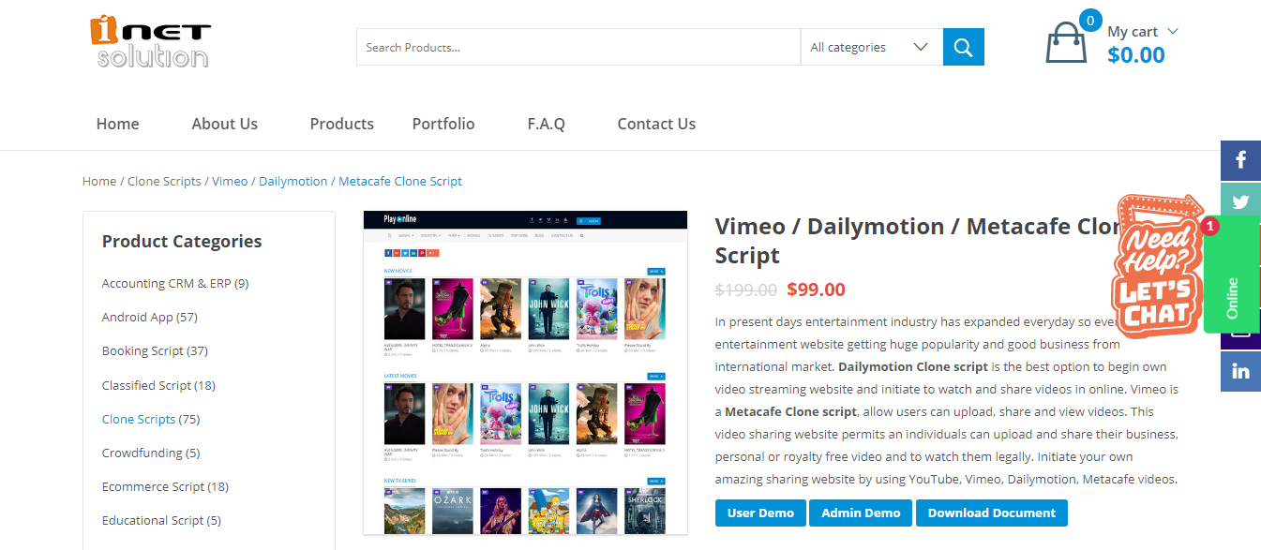1261x550 pixels.
Task: Click the Download Document button
Action: pyautogui.click(x=992, y=513)
